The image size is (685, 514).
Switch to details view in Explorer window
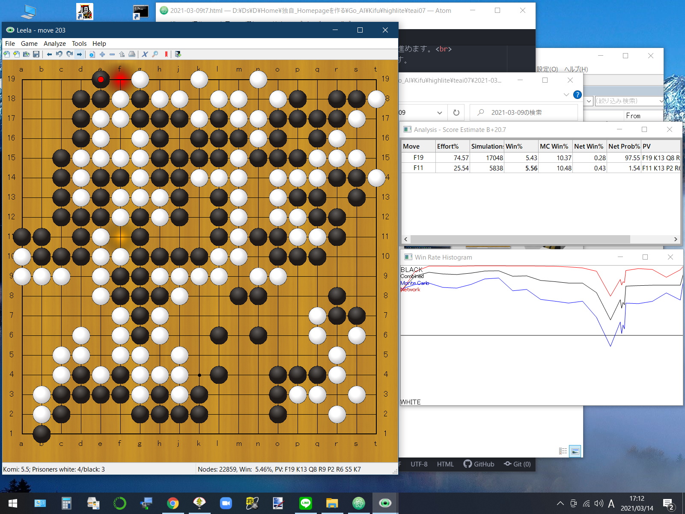[x=563, y=451]
